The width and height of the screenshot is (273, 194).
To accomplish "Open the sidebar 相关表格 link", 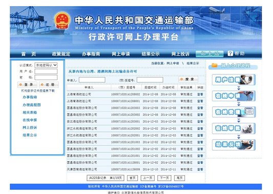I will [x=30, y=112].
